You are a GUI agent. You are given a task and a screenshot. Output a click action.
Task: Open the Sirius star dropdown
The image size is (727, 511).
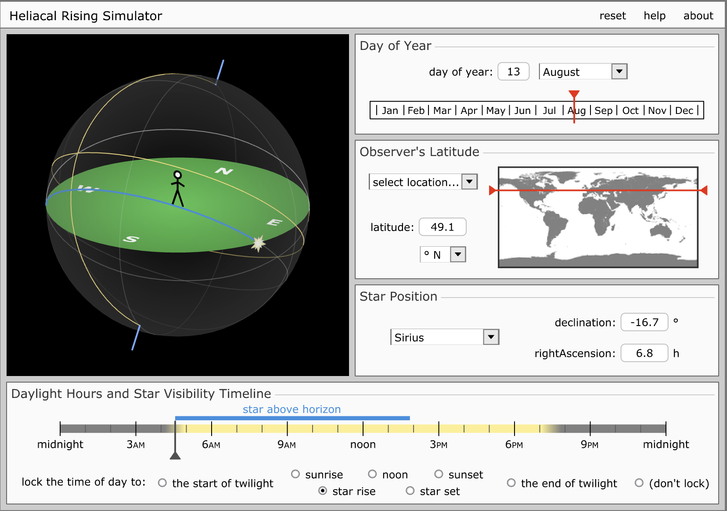coord(445,337)
